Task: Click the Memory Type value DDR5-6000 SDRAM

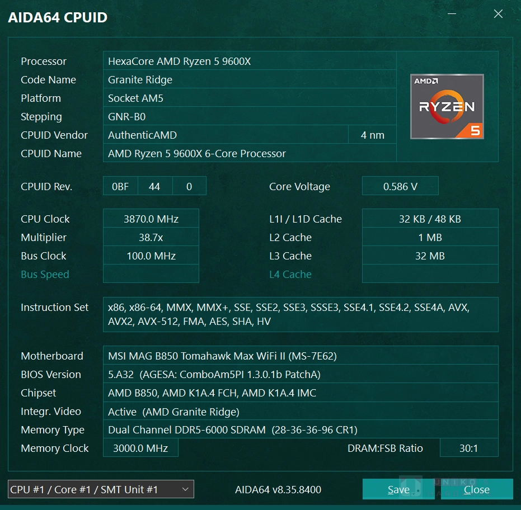Action: 301,429
